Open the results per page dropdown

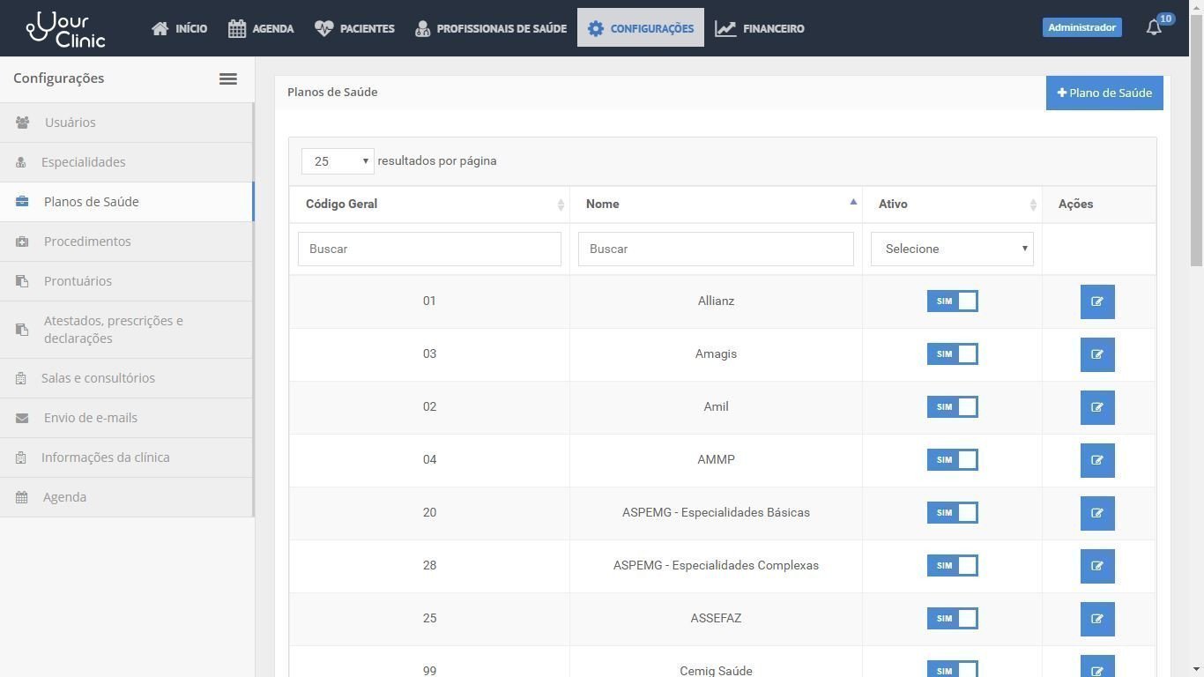338,161
